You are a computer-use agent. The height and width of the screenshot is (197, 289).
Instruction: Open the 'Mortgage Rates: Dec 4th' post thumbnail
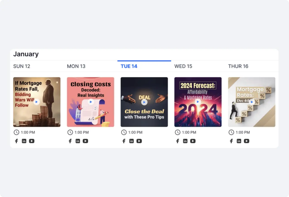click(x=251, y=102)
